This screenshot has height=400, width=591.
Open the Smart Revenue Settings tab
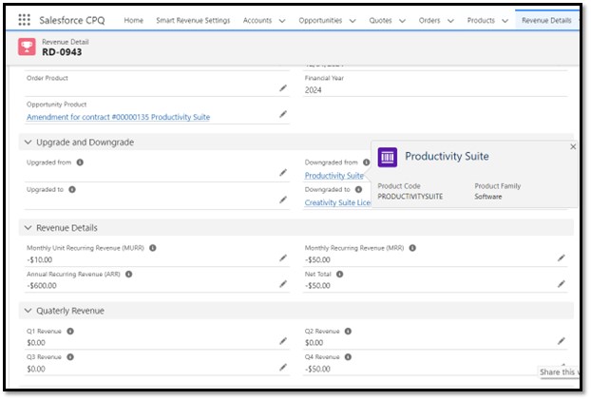193,20
